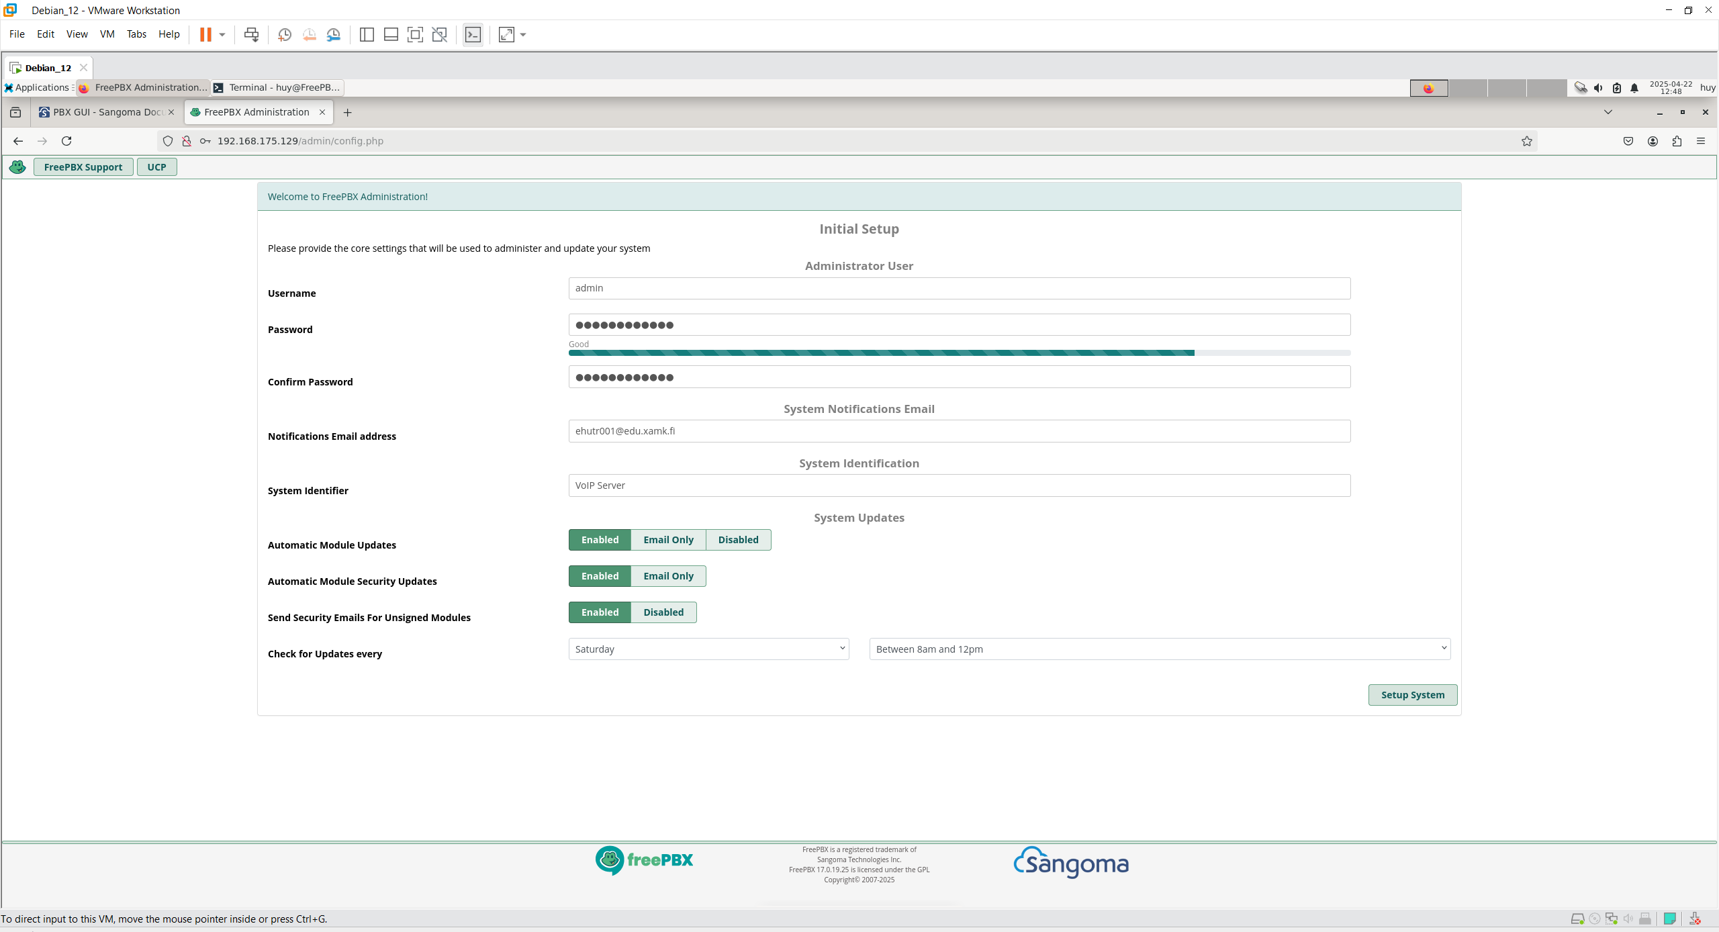This screenshot has width=1719, height=932.
Task: Open the send Ctrl+Alt+Del VMware icon
Action: (251, 35)
